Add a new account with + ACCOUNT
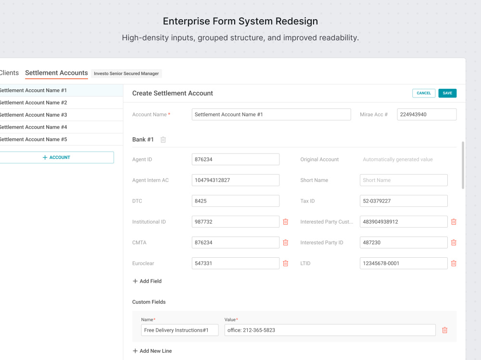The image size is (481, 360). [x=56, y=157]
